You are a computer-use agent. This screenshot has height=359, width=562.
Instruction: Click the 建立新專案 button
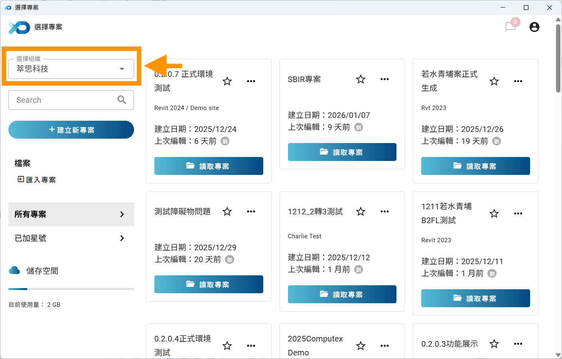pos(71,130)
